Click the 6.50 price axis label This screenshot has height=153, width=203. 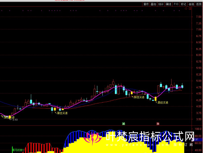199,42
